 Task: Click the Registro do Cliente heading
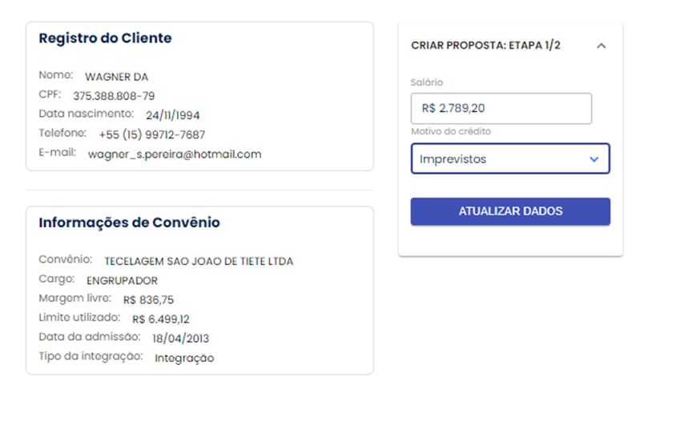pos(105,38)
